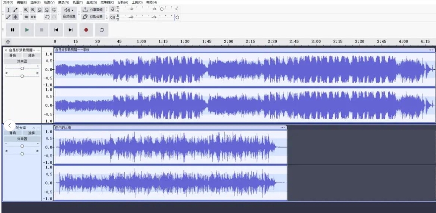
Task: Collapse the 自是好梦最易醒 track
Action: click(x=34, y=50)
